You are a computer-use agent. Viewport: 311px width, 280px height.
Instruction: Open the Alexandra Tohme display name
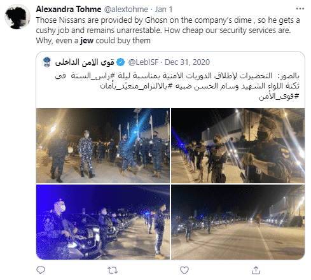69,9
